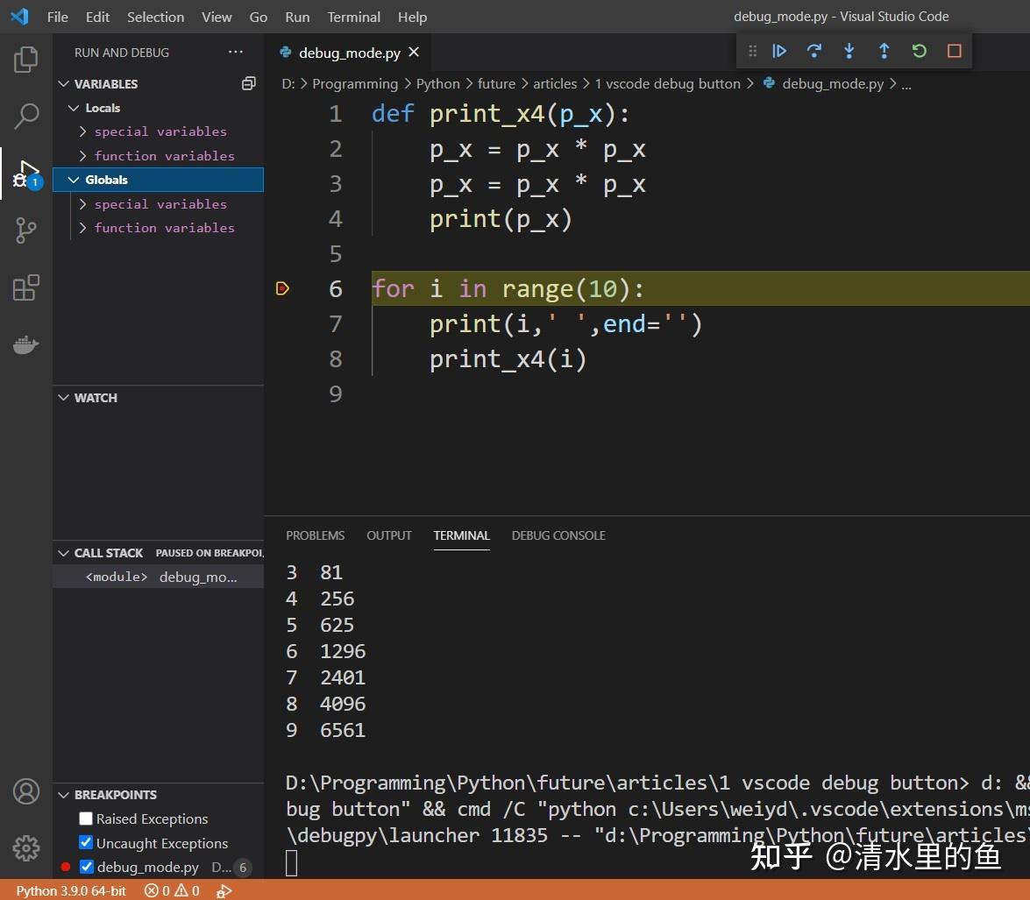Uncheck the Uncaught Exceptions checkbox
Image resolution: width=1030 pixels, height=900 pixels.
(85, 842)
